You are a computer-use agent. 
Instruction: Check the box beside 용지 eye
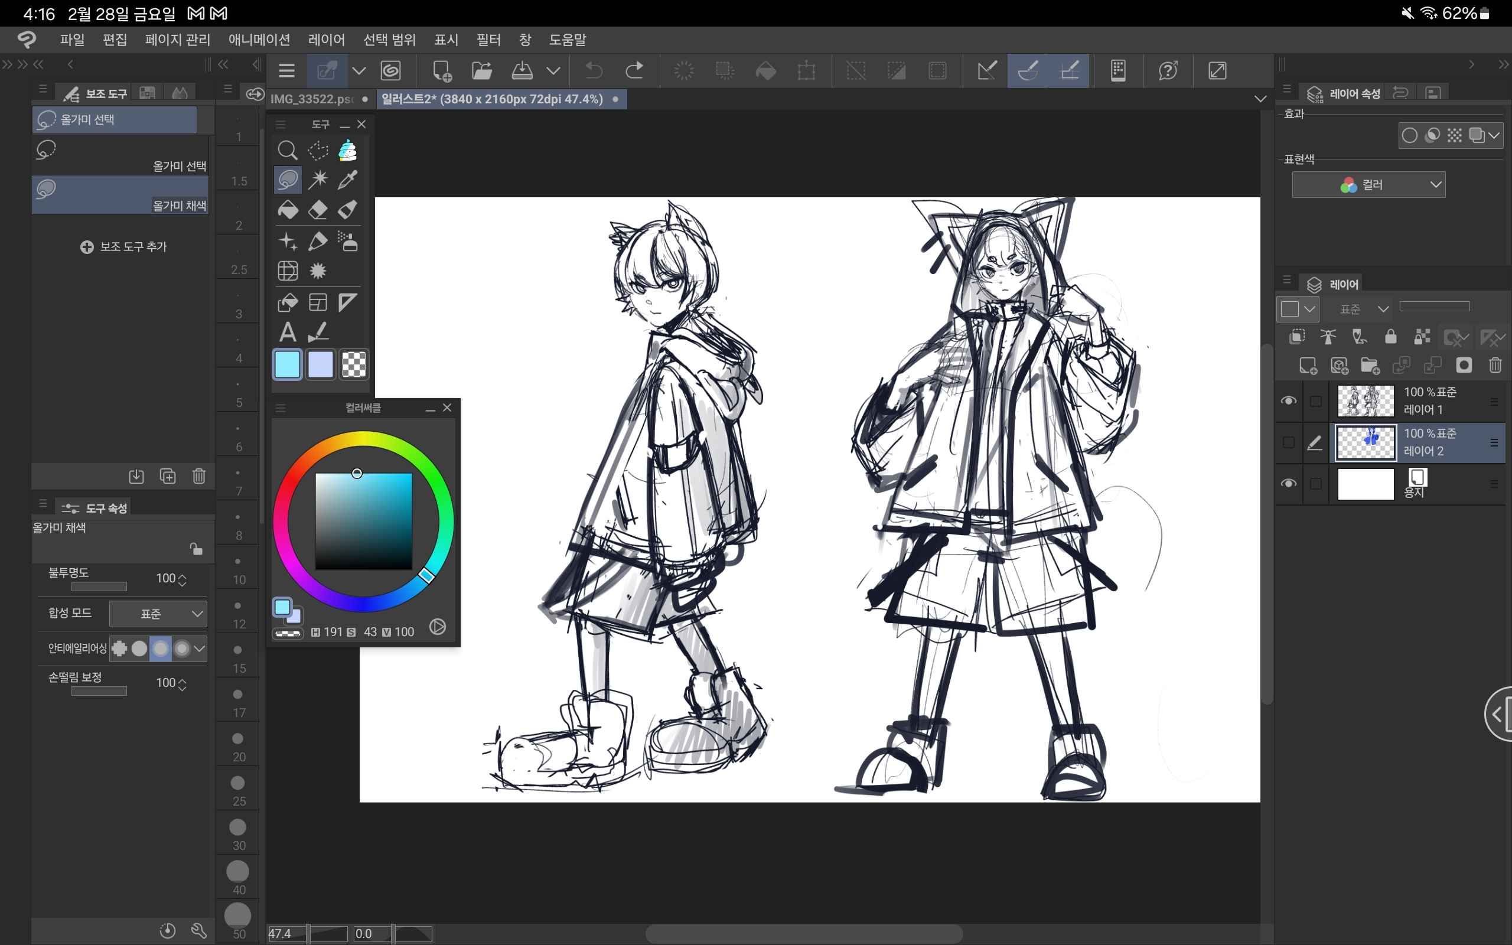[1316, 484]
